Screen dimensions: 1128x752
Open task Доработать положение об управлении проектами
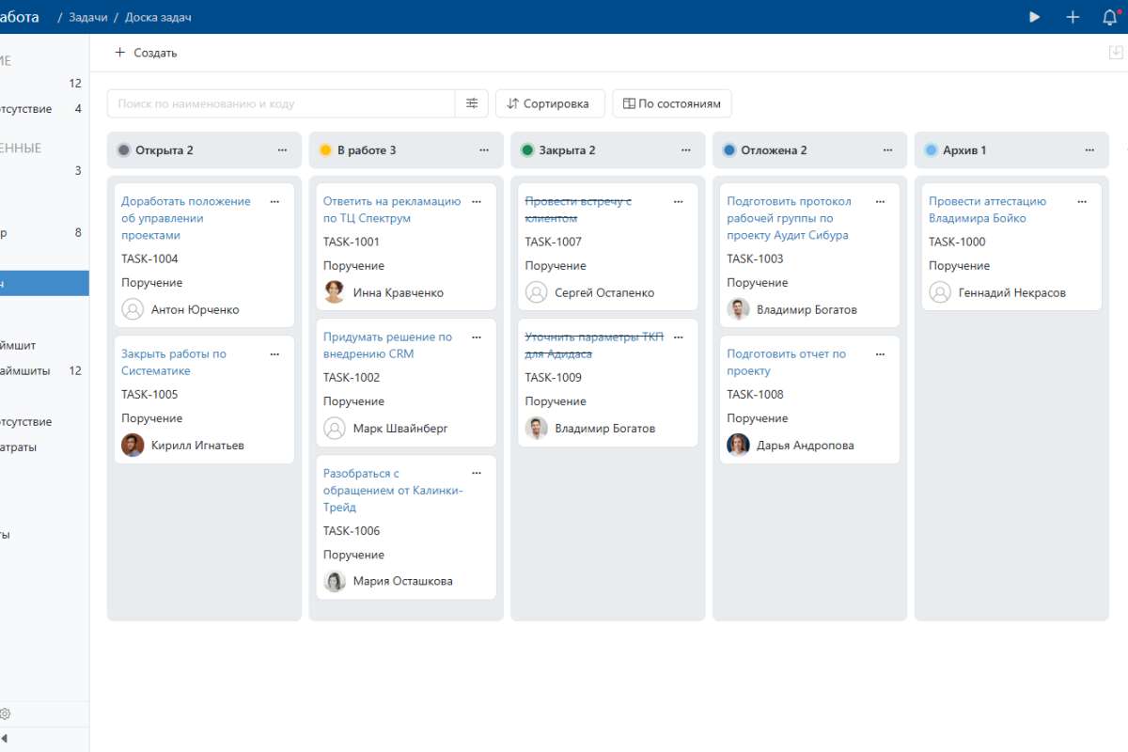(x=186, y=218)
